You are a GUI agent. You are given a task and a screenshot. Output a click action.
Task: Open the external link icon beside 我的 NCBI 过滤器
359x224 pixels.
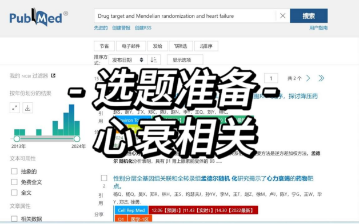[x=53, y=75]
